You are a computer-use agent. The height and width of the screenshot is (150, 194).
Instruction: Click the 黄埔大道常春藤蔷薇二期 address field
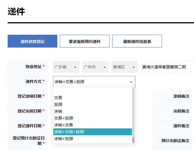[167, 67]
